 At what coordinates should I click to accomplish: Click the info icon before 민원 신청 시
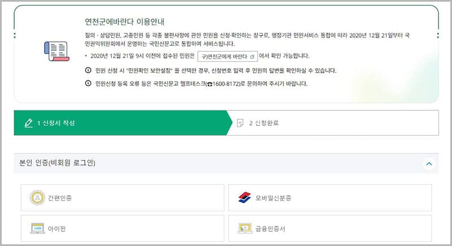coord(88,70)
